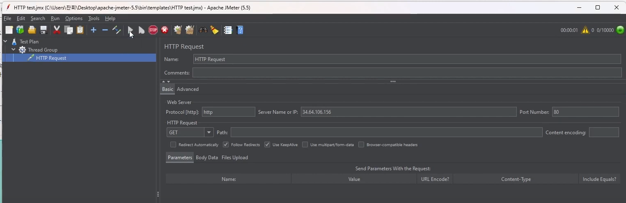Click the comments panel collapse arrows
The height and width of the screenshot is (203, 626).
point(166,81)
